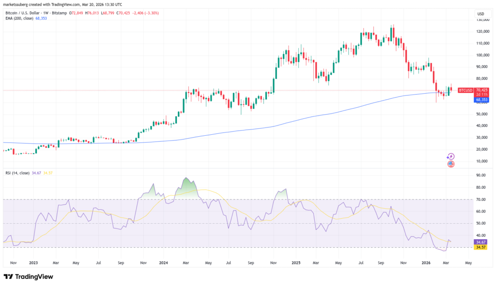This screenshot has width=496, height=286.
Task: Click the US flag economic event icon
Action: 450,165
